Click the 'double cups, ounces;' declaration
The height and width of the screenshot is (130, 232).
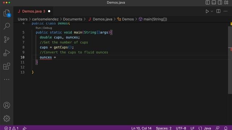(59, 37)
